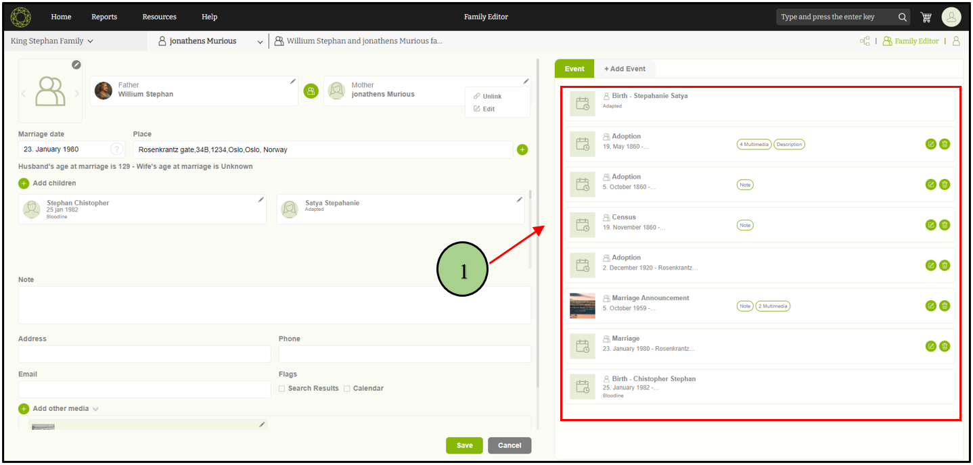This screenshot has width=973, height=465.
Task: Open the Reports menu
Action: pyautogui.click(x=104, y=17)
